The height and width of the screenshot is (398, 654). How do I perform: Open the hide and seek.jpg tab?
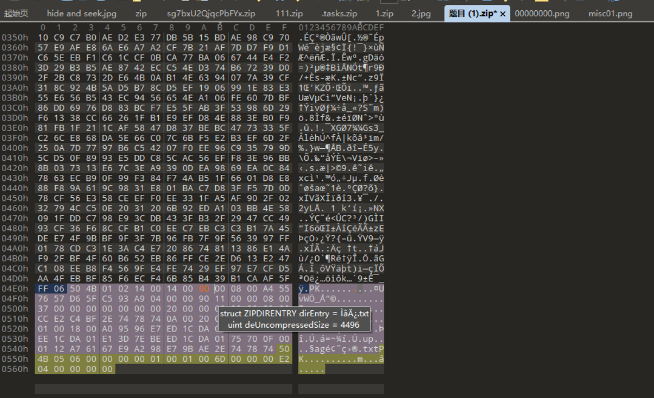tap(82, 13)
